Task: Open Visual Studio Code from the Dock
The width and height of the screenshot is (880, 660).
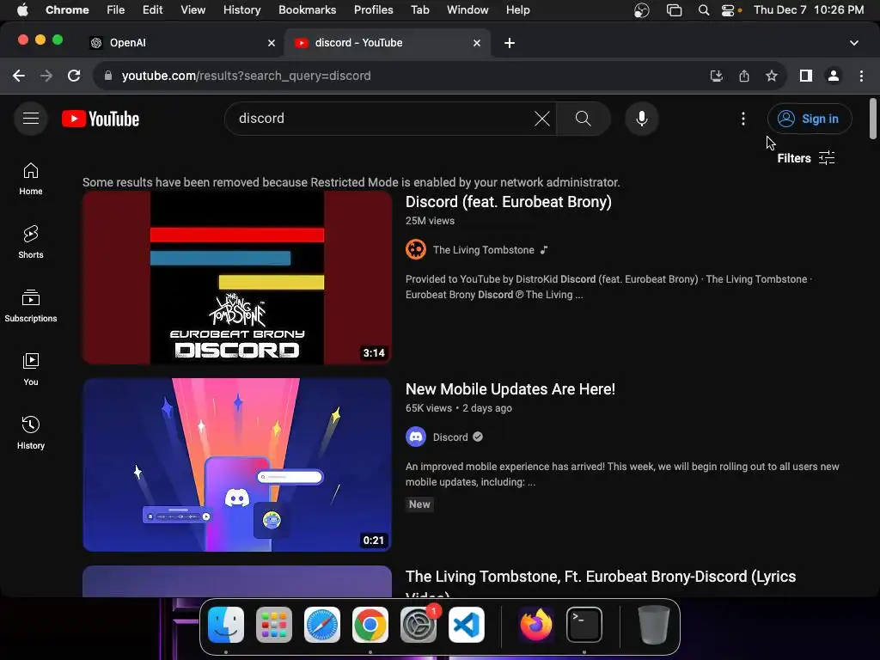Action: point(467,625)
